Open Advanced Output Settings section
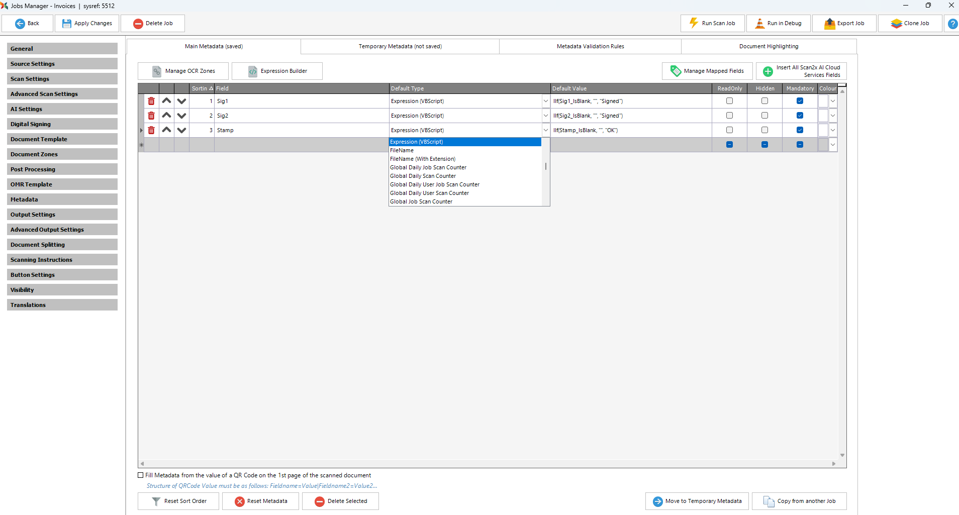Screen dimensions: 959x515 pyautogui.click(x=62, y=230)
